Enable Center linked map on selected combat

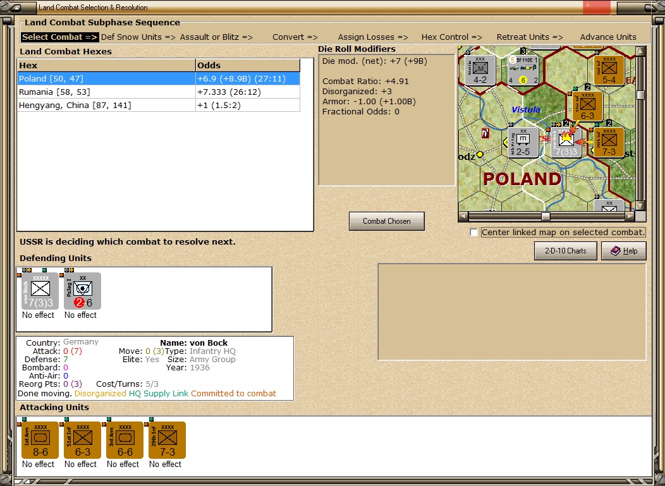(x=473, y=233)
